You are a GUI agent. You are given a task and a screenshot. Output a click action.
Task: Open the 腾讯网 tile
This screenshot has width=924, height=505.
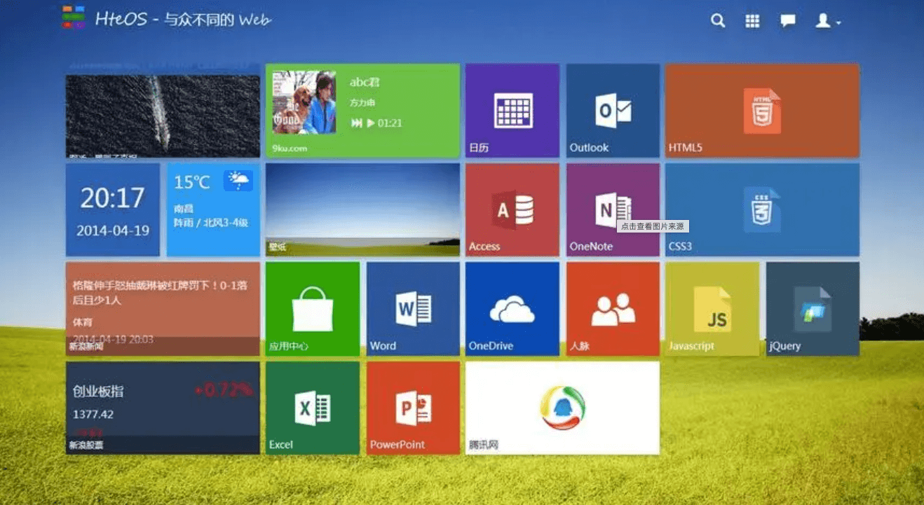[562, 408]
